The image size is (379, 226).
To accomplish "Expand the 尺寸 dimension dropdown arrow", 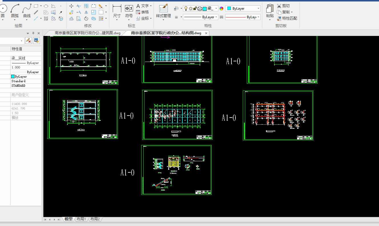I will coord(117,20).
